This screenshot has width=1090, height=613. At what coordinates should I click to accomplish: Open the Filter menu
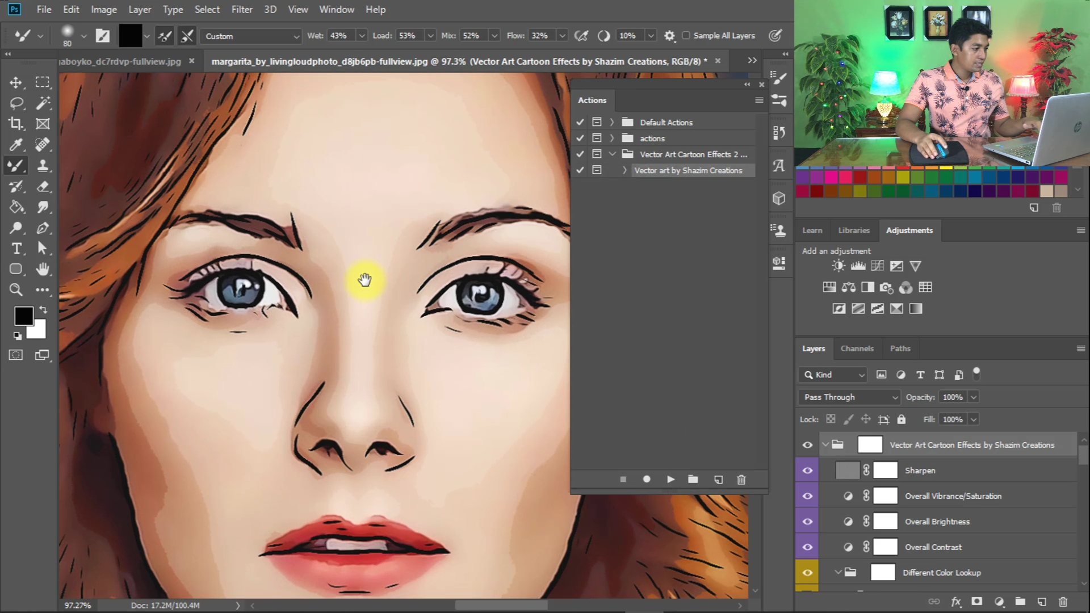tap(242, 10)
